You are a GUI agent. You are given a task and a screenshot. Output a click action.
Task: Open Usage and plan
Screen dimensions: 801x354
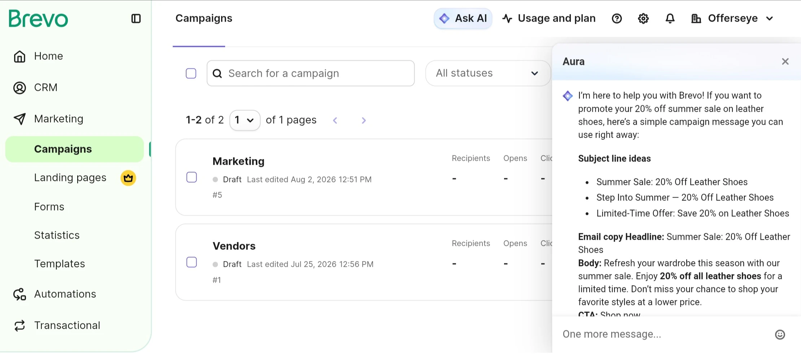(x=549, y=18)
